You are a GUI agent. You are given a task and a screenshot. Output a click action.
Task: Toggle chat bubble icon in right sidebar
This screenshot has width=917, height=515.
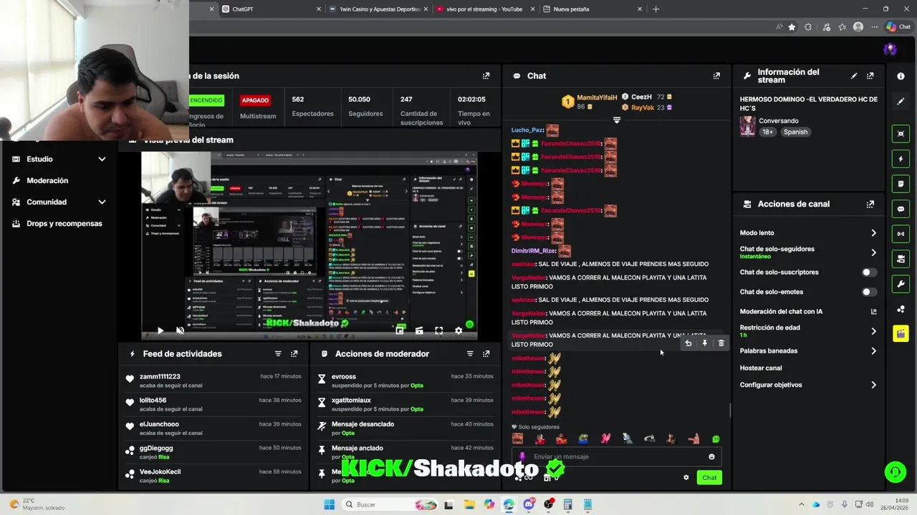(x=901, y=209)
